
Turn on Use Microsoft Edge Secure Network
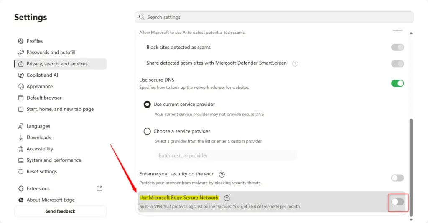397,202
